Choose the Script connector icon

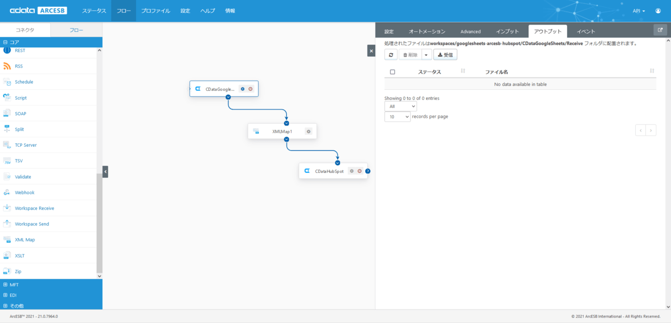tap(7, 98)
